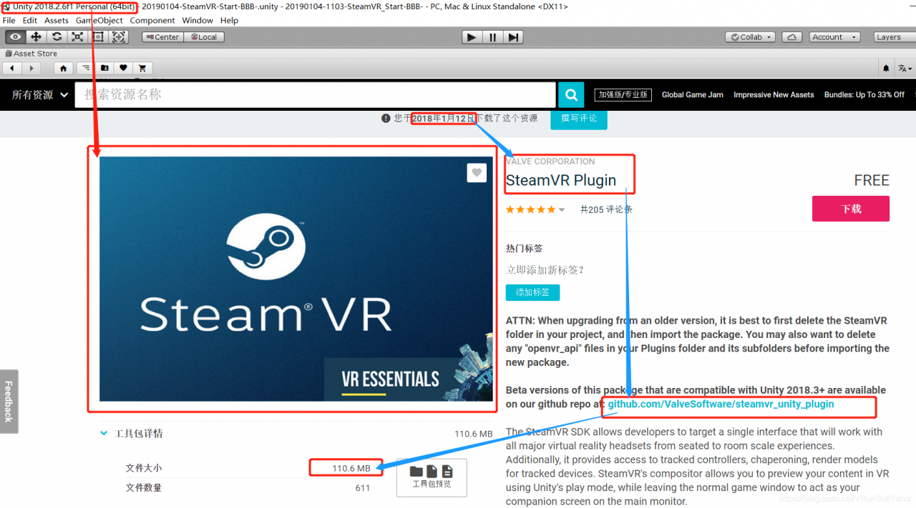Expand the 所有资源 category dropdown
The image size is (916, 508).
(40, 94)
